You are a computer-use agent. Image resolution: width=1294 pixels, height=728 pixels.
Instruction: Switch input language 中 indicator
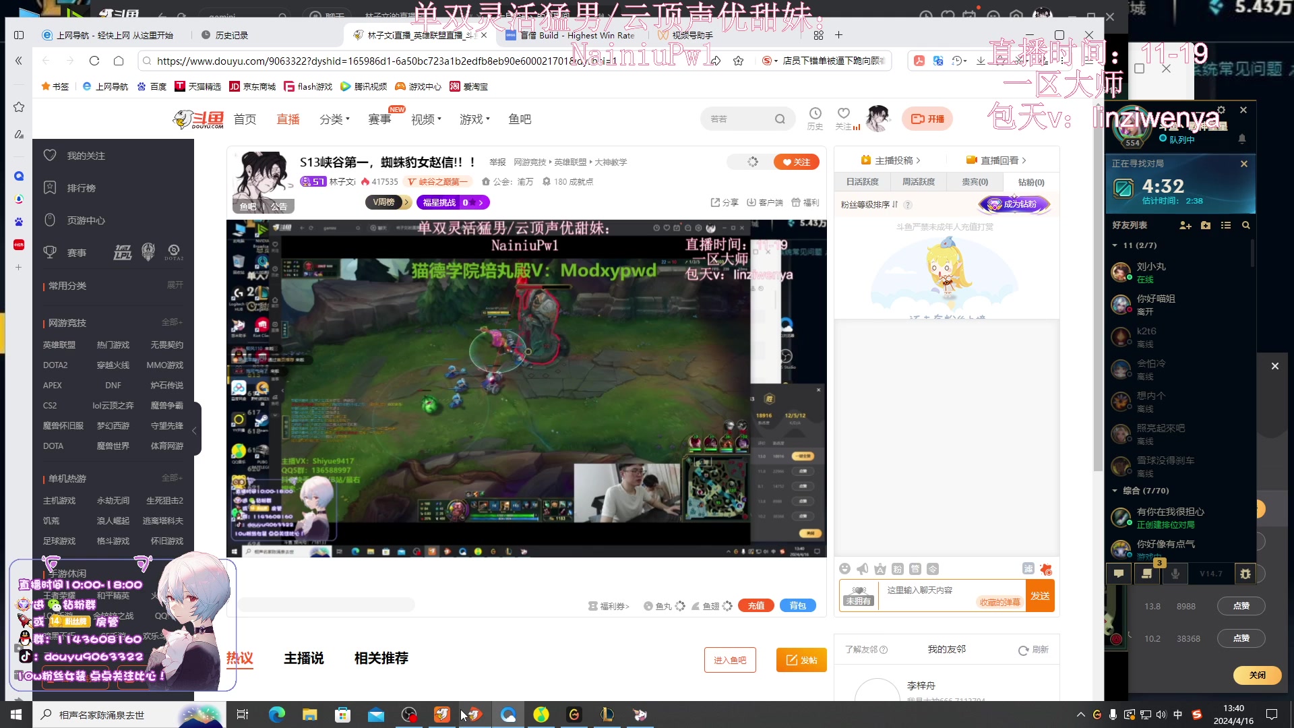tap(1177, 715)
